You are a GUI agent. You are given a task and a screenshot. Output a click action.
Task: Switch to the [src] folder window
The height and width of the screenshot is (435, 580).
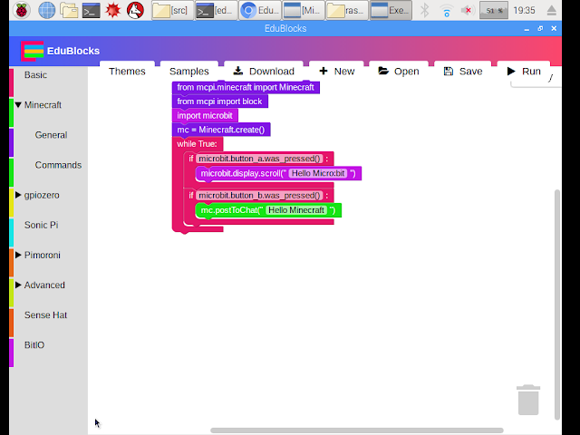click(172, 10)
